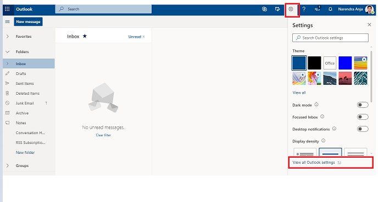The height and width of the screenshot is (202, 390).
Task: Select the bright blue theme swatch
Action: 345,63
